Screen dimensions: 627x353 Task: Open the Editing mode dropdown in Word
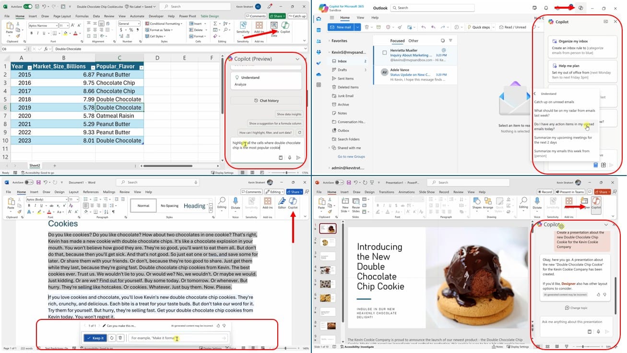point(275,192)
